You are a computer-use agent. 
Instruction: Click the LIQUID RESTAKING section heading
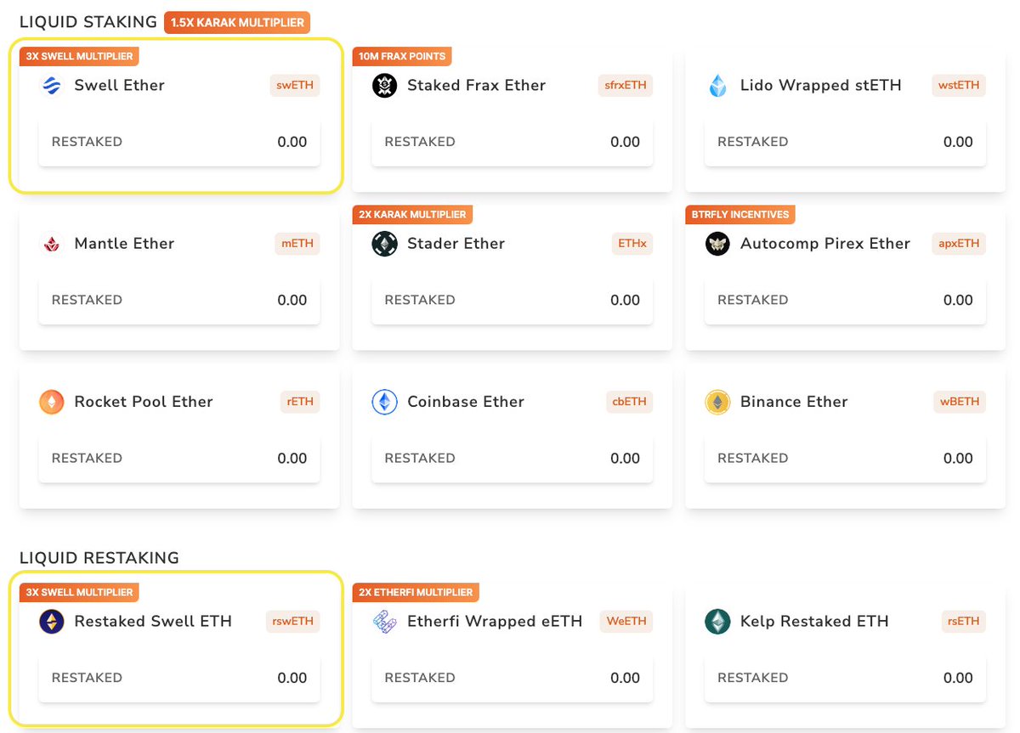point(99,558)
